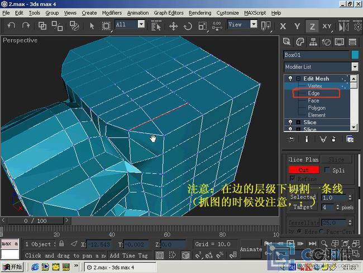The image size is (363, 273).
Task: Open the Display command panel tab
Action: [340, 42]
